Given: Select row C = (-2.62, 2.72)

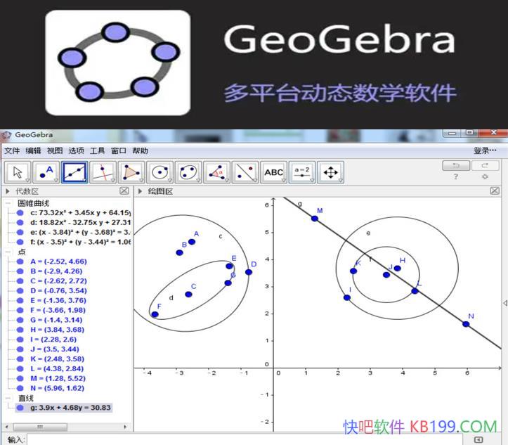Looking at the screenshot, I should (x=58, y=280).
